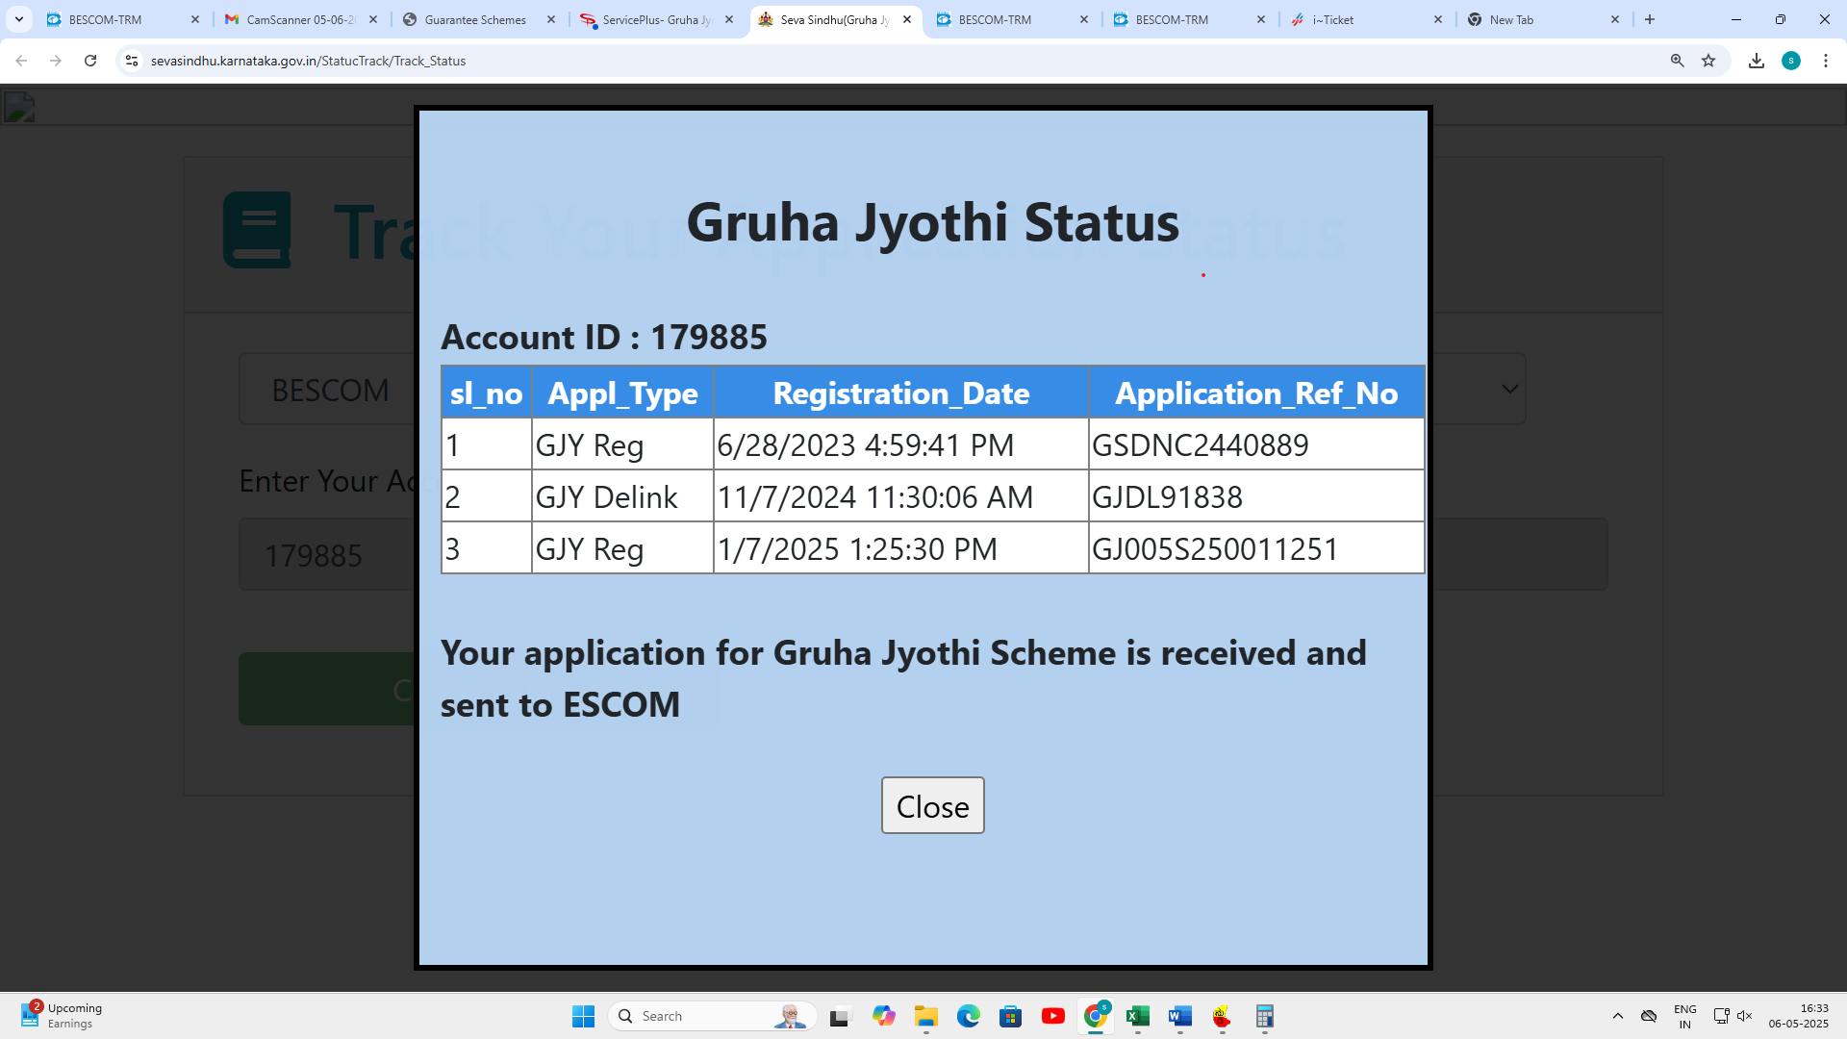Open Word from the taskbar
This screenshot has height=1039, width=1847.
pos(1179,1016)
